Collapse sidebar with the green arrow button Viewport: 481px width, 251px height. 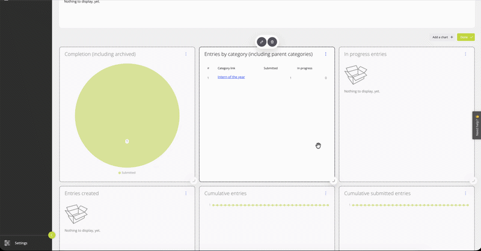click(x=52, y=235)
